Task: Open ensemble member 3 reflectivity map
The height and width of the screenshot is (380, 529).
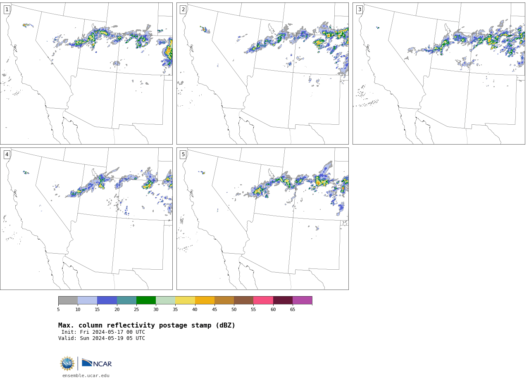Action: [439, 74]
